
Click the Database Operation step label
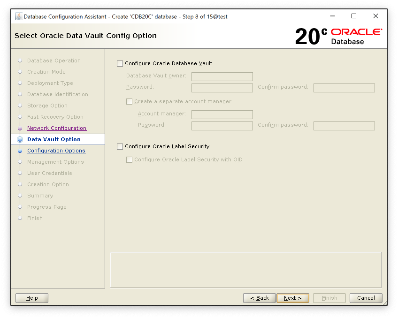tap(54, 61)
